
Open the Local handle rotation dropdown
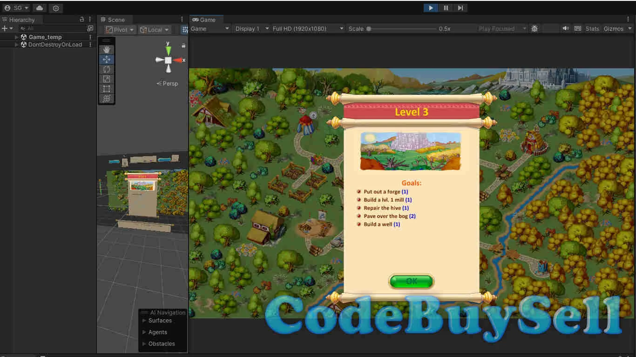point(155,30)
